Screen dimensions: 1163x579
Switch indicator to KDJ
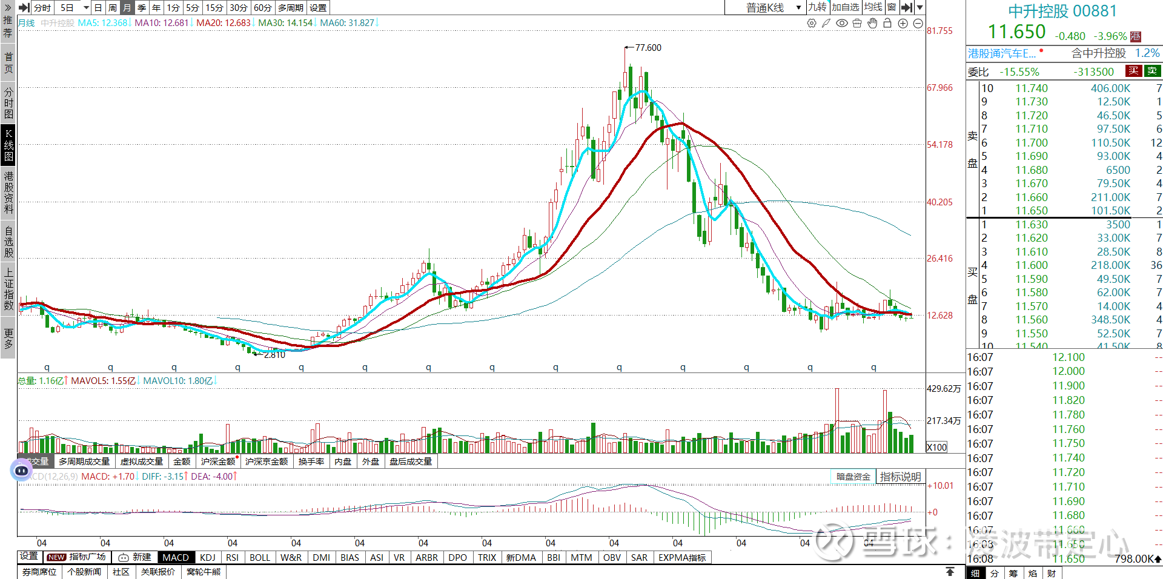coord(208,558)
